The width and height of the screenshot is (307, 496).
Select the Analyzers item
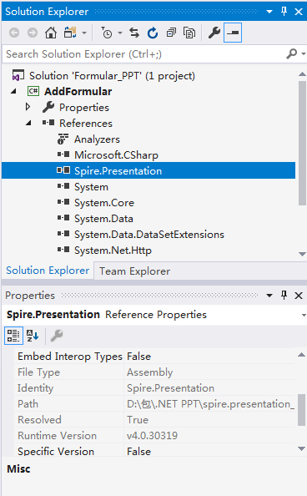pos(97,139)
